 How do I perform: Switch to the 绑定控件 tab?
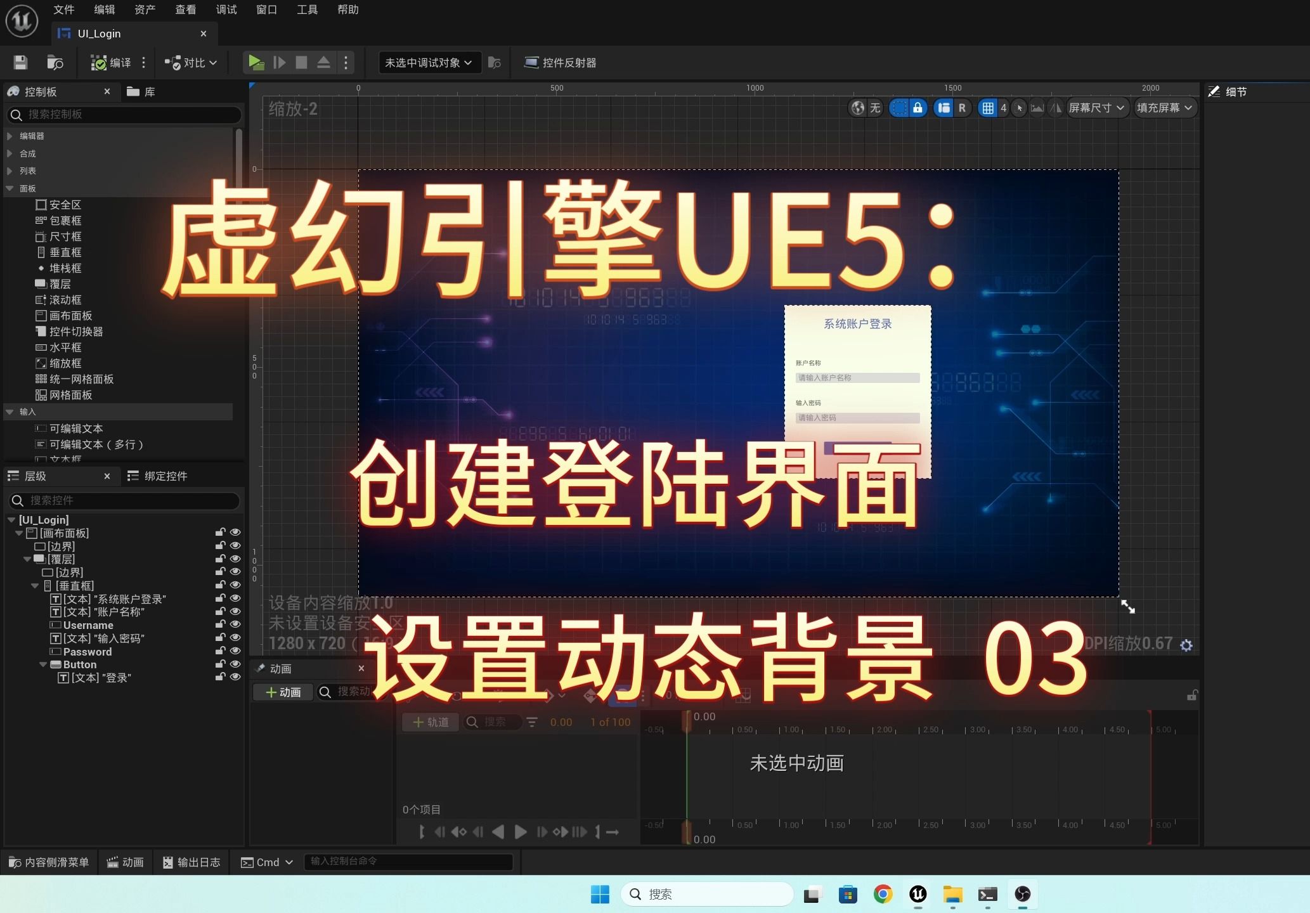coord(157,476)
